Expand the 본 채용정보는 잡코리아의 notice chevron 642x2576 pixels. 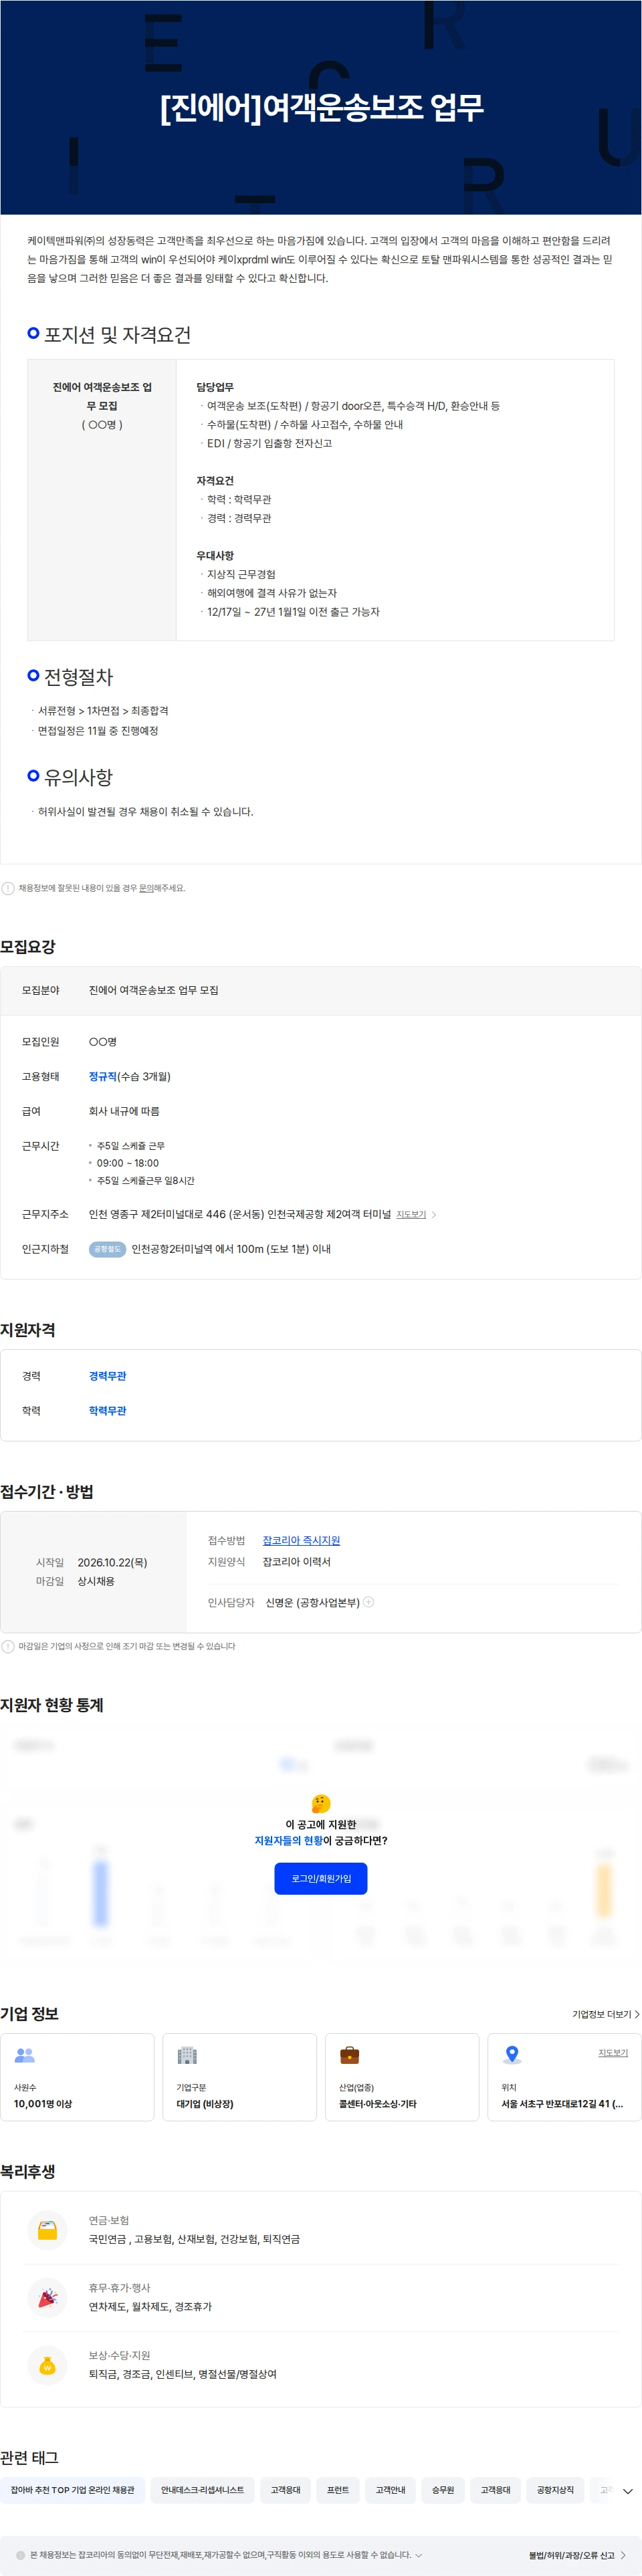[x=419, y=2555]
